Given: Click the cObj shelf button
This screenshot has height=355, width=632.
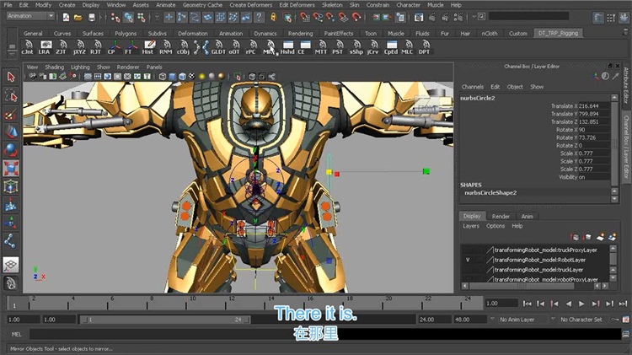Looking at the screenshot, I should 183,47.
